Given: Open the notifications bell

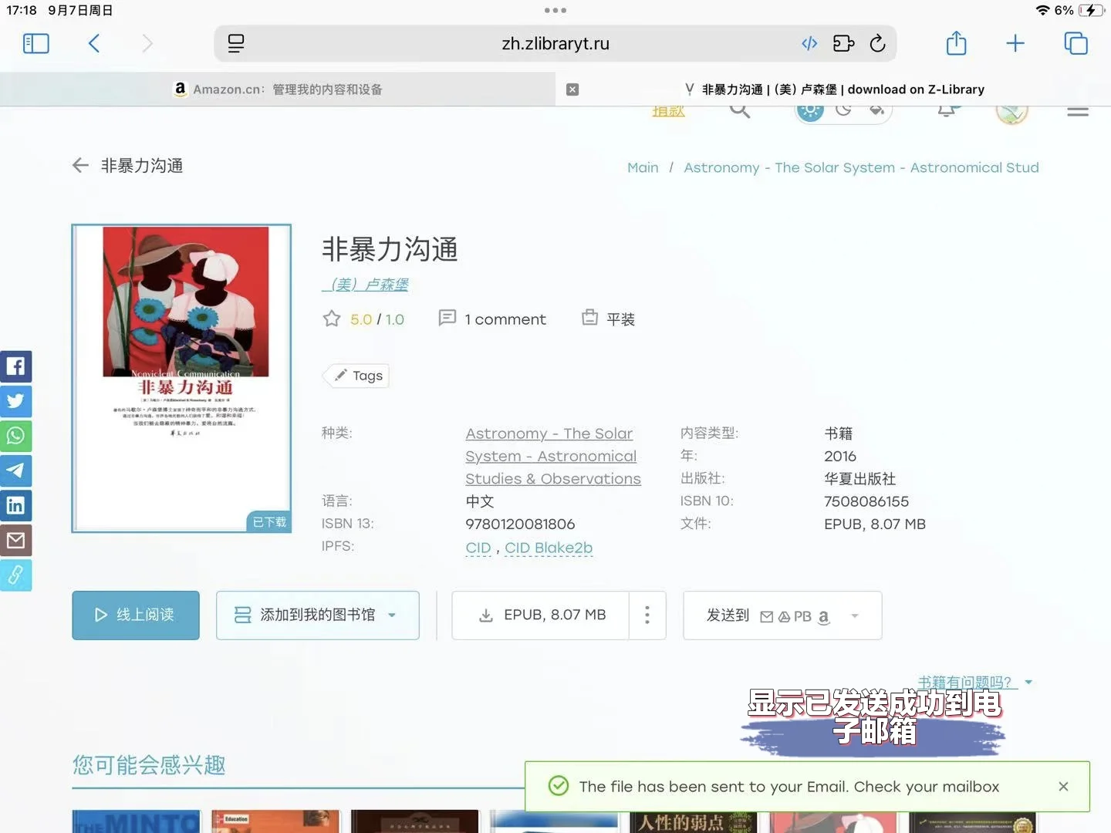Looking at the screenshot, I should point(947,111).
